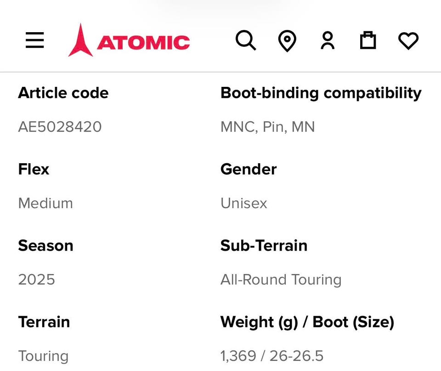Viewport: 441px width, 371px height.
Task: Click the Sub-Terrain heading
Action: (x=264, y=245)
